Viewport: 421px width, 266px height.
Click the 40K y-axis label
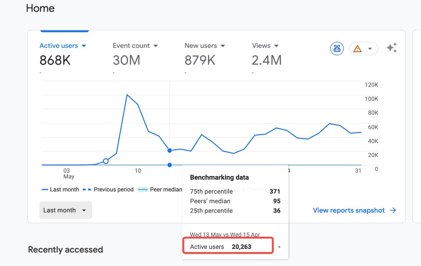pos(373,141)
